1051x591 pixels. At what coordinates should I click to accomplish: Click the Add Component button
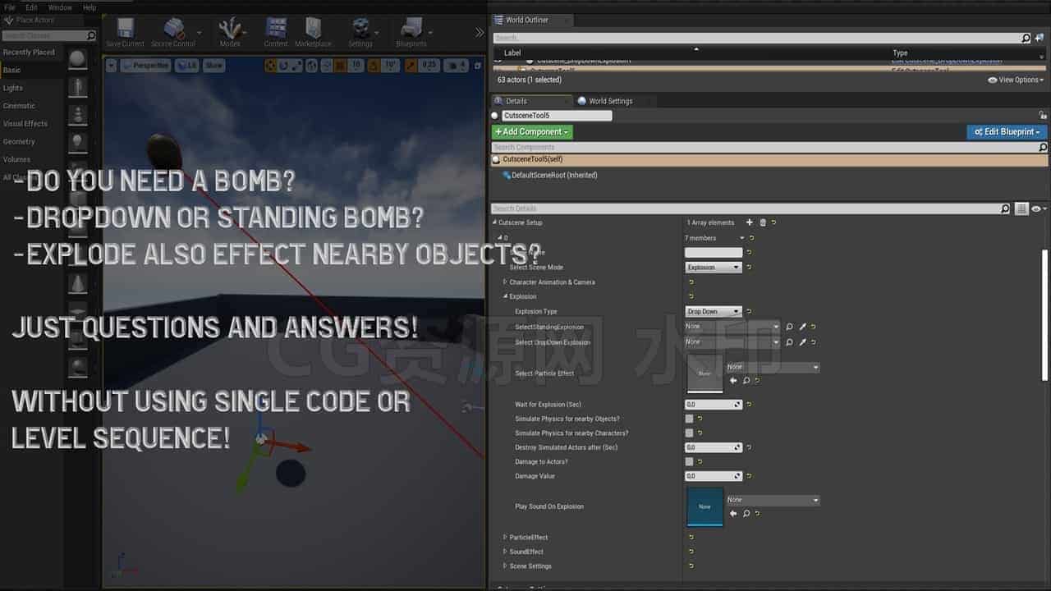(x=532, y=132)
